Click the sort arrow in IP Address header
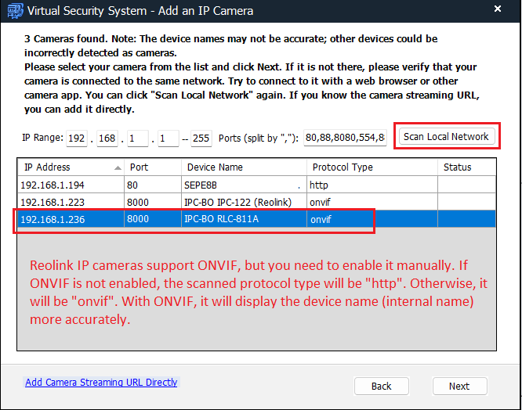522x410 pixels. [x=118, y=167]
